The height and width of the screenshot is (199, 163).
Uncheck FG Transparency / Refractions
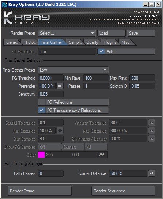tap(42, 110)
